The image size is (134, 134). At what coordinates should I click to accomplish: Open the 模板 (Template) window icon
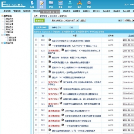click(60, 3)
